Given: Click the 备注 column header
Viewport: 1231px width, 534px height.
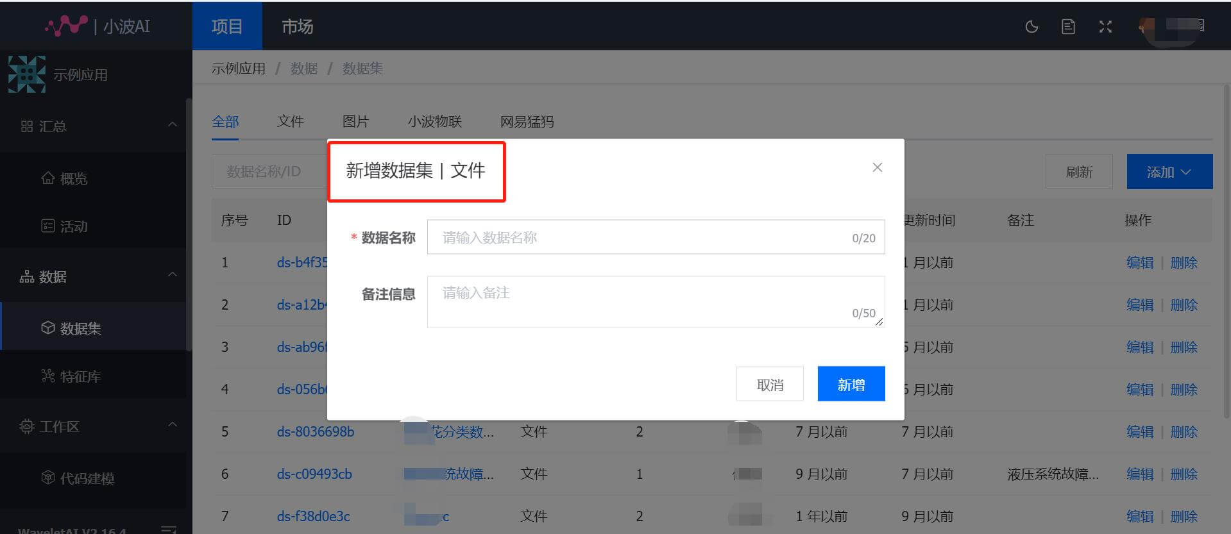Looking at the screenshot, I should tap(1021, 220).
